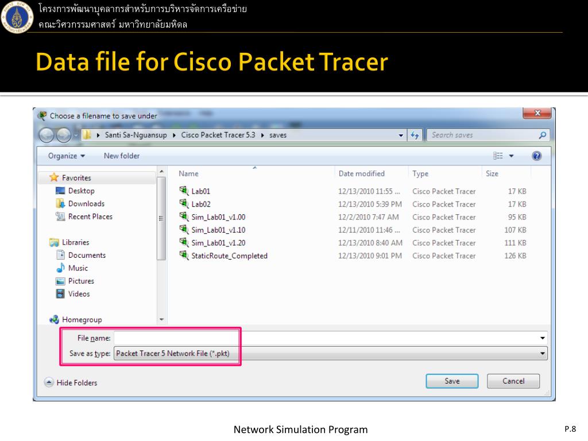Click the refresh icon beside address bar
This screenshot has height=441, width=588.
[415, 135]
